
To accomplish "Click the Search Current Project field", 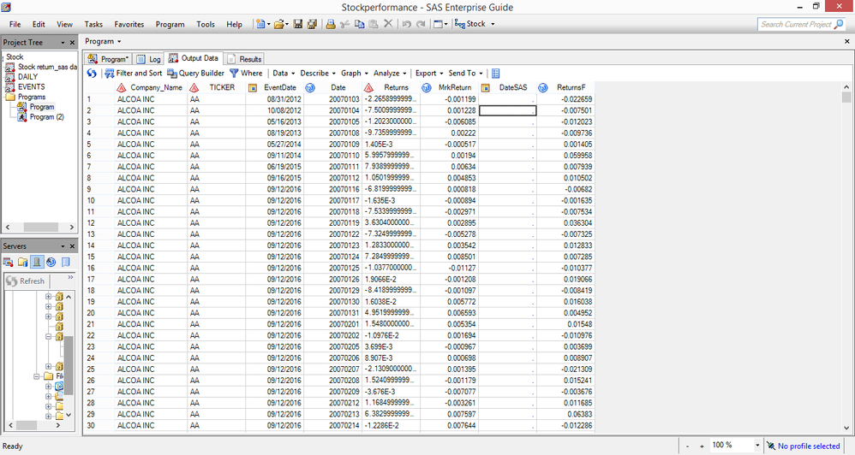I will pos(795,24).
